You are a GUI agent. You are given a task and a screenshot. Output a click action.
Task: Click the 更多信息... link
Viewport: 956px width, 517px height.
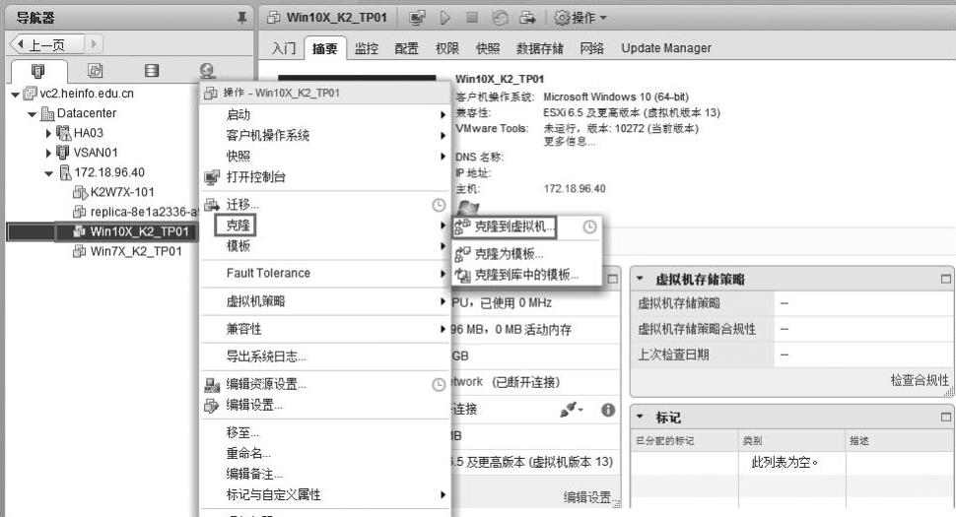point(570,141)
